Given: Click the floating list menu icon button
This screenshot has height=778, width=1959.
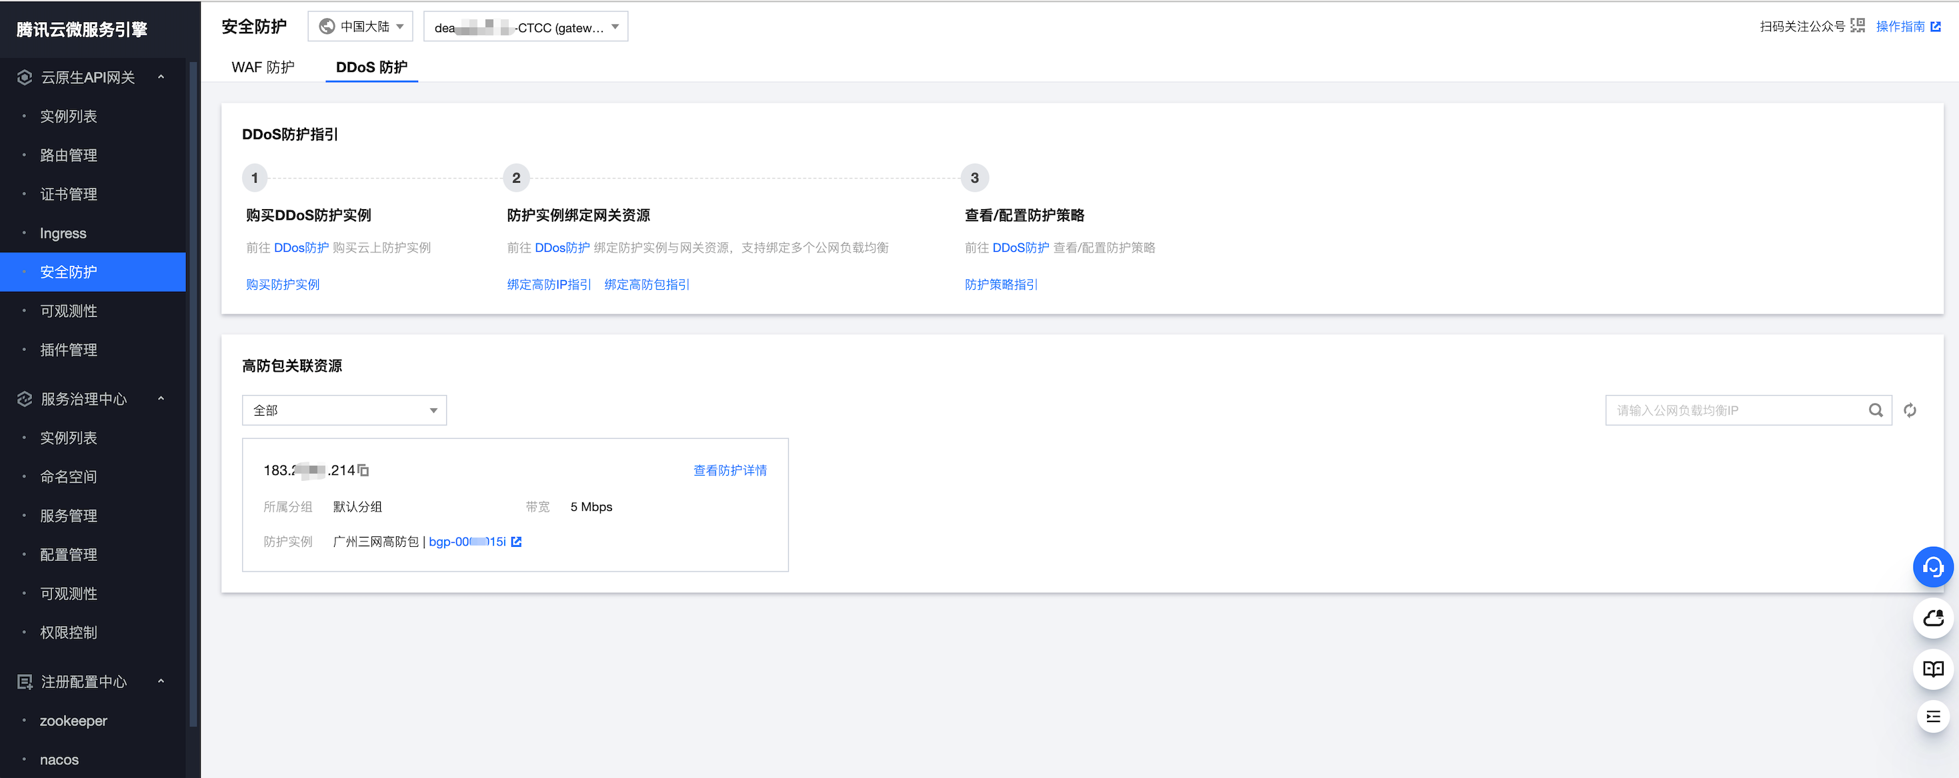Looking at the screenshot, I should tap(1932, 717).
